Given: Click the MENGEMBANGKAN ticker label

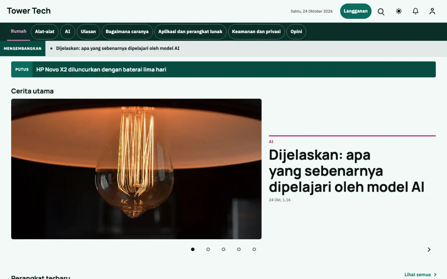Looking at the screenshot, I should [x=23, y=48].
